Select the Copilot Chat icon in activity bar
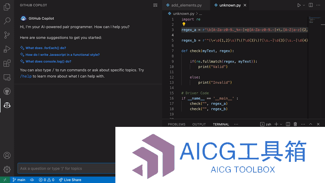325x183 pixels. 7,105
